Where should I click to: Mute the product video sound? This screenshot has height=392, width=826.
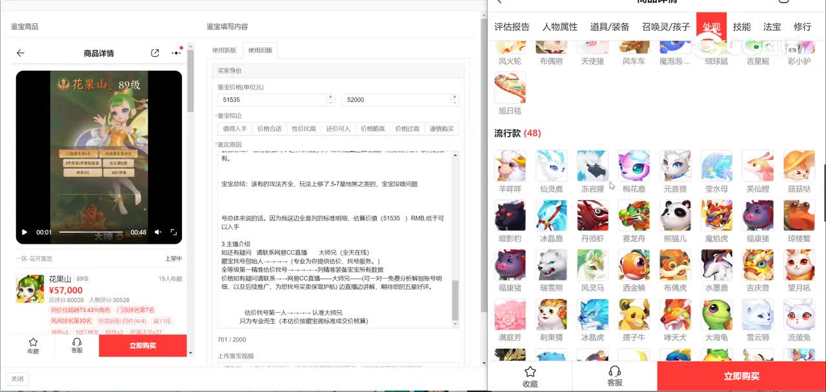[158, 232]
